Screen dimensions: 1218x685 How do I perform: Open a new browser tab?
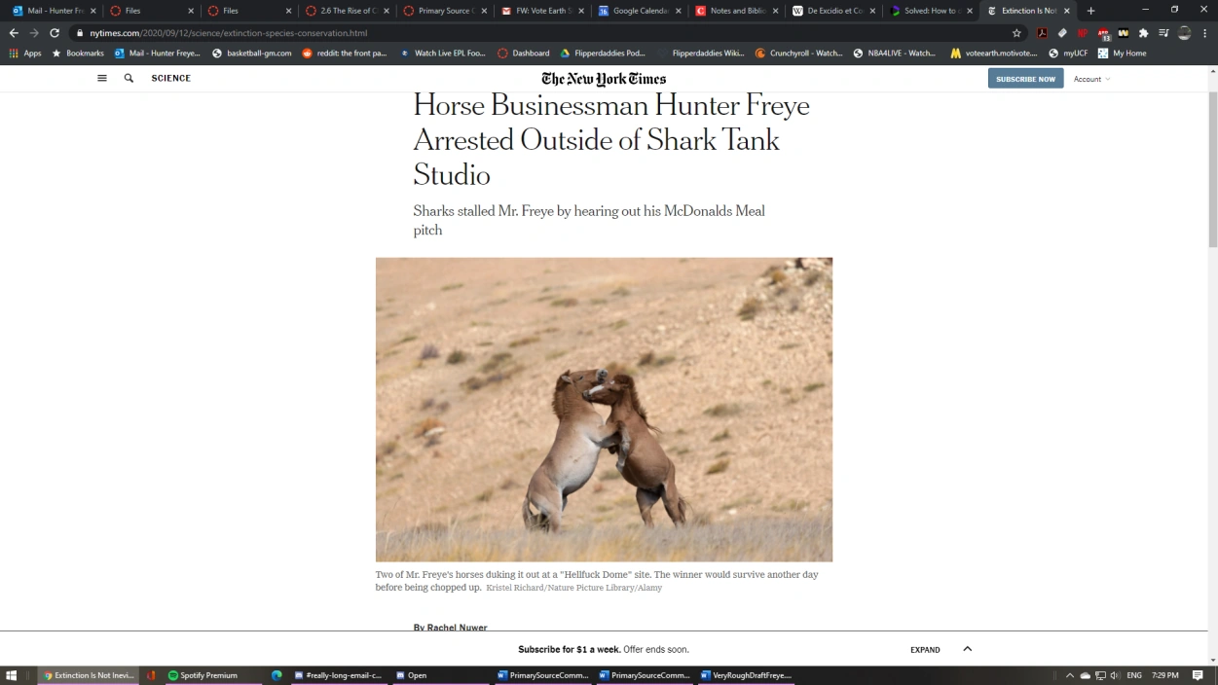1090,11
